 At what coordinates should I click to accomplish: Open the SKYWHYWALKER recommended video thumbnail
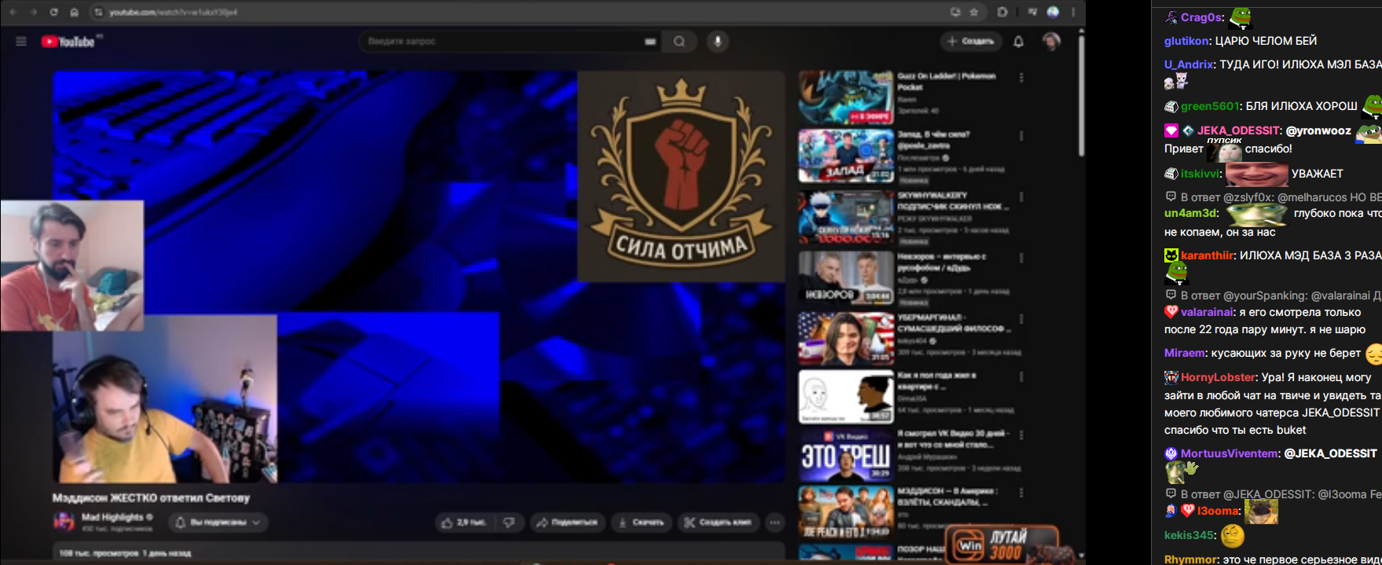(846, 217)
